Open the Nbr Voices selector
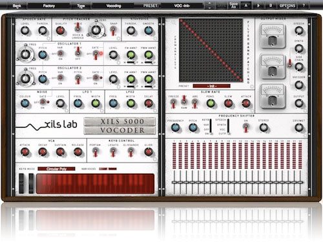This screenshot has width=323, height=242. click(108, 169)
